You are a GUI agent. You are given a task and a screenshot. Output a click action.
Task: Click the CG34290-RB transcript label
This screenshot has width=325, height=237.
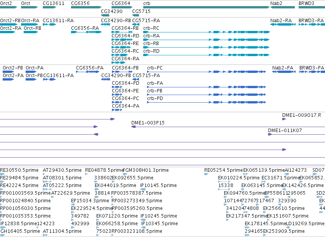tap(116, 21)
